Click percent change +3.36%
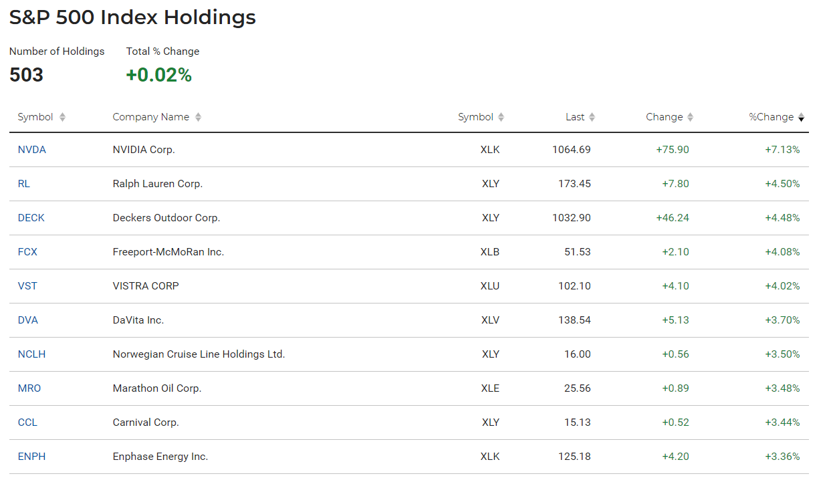Image resolution: width=823 pixels, height=480 pixels. click(x=782, y=457)
